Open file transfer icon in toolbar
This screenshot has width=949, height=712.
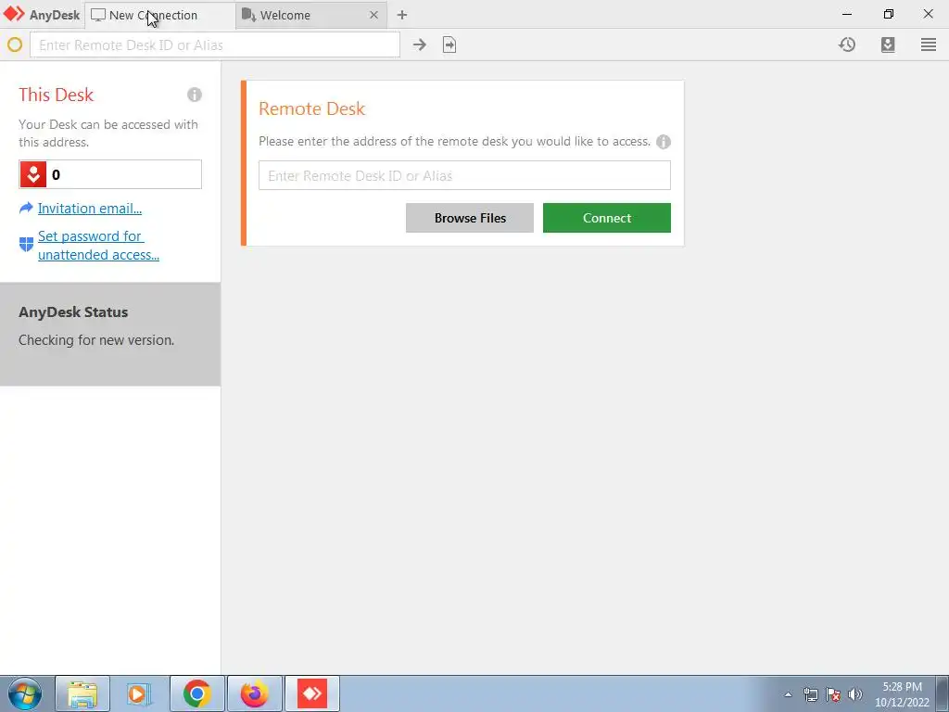click(x=449, y=44)
